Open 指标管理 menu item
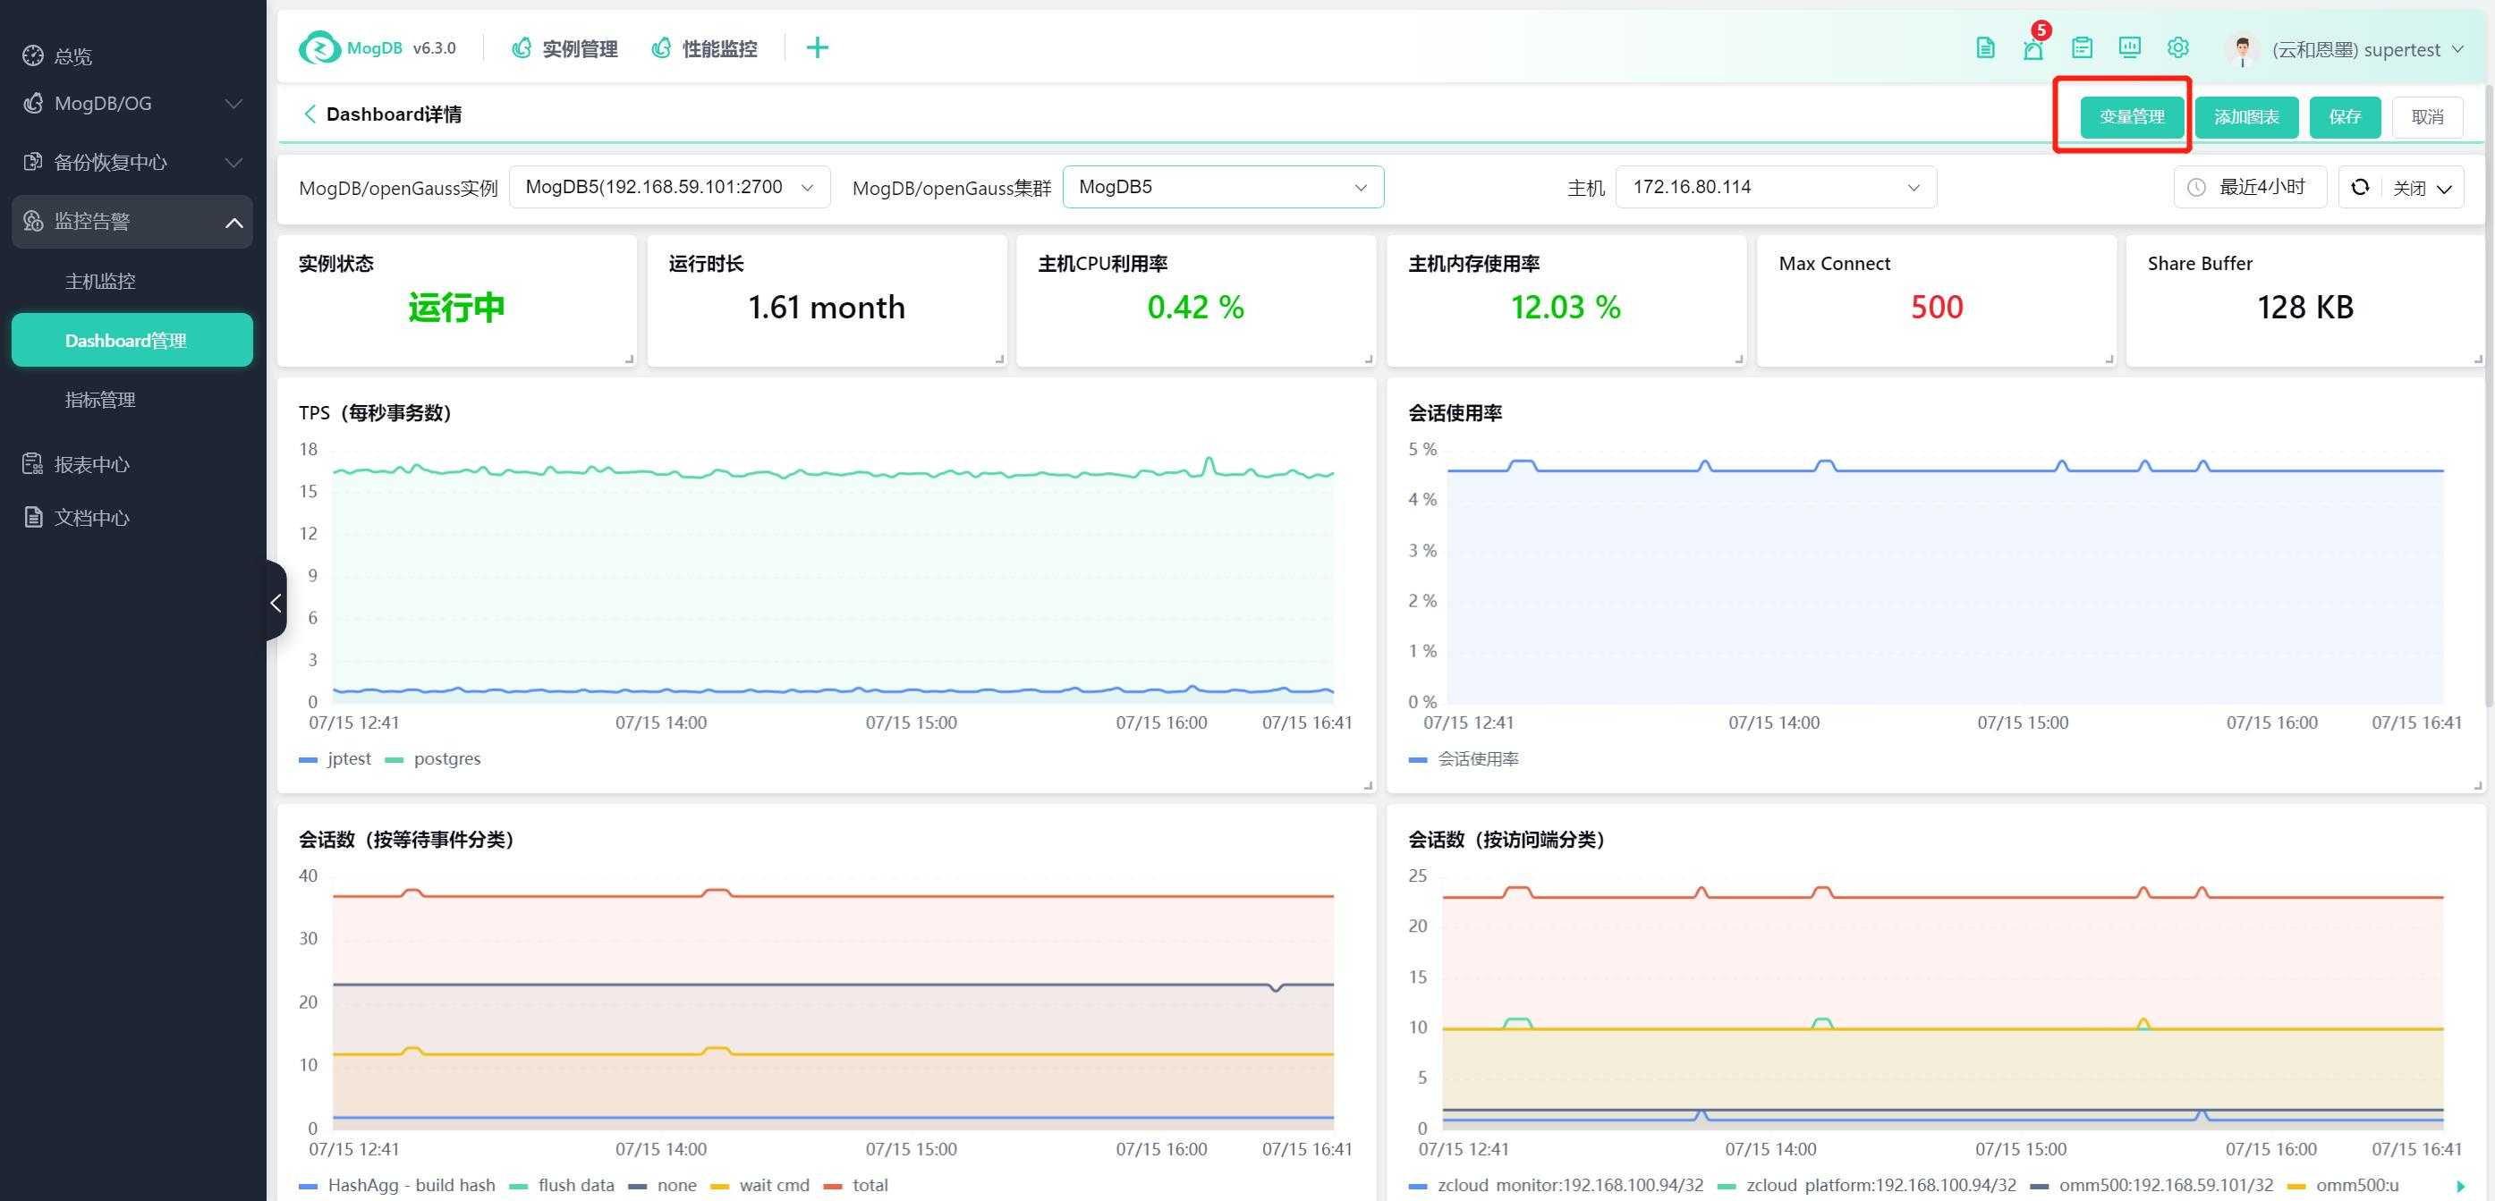Viewport: 2495px width, 1201px height. (132, 399)
